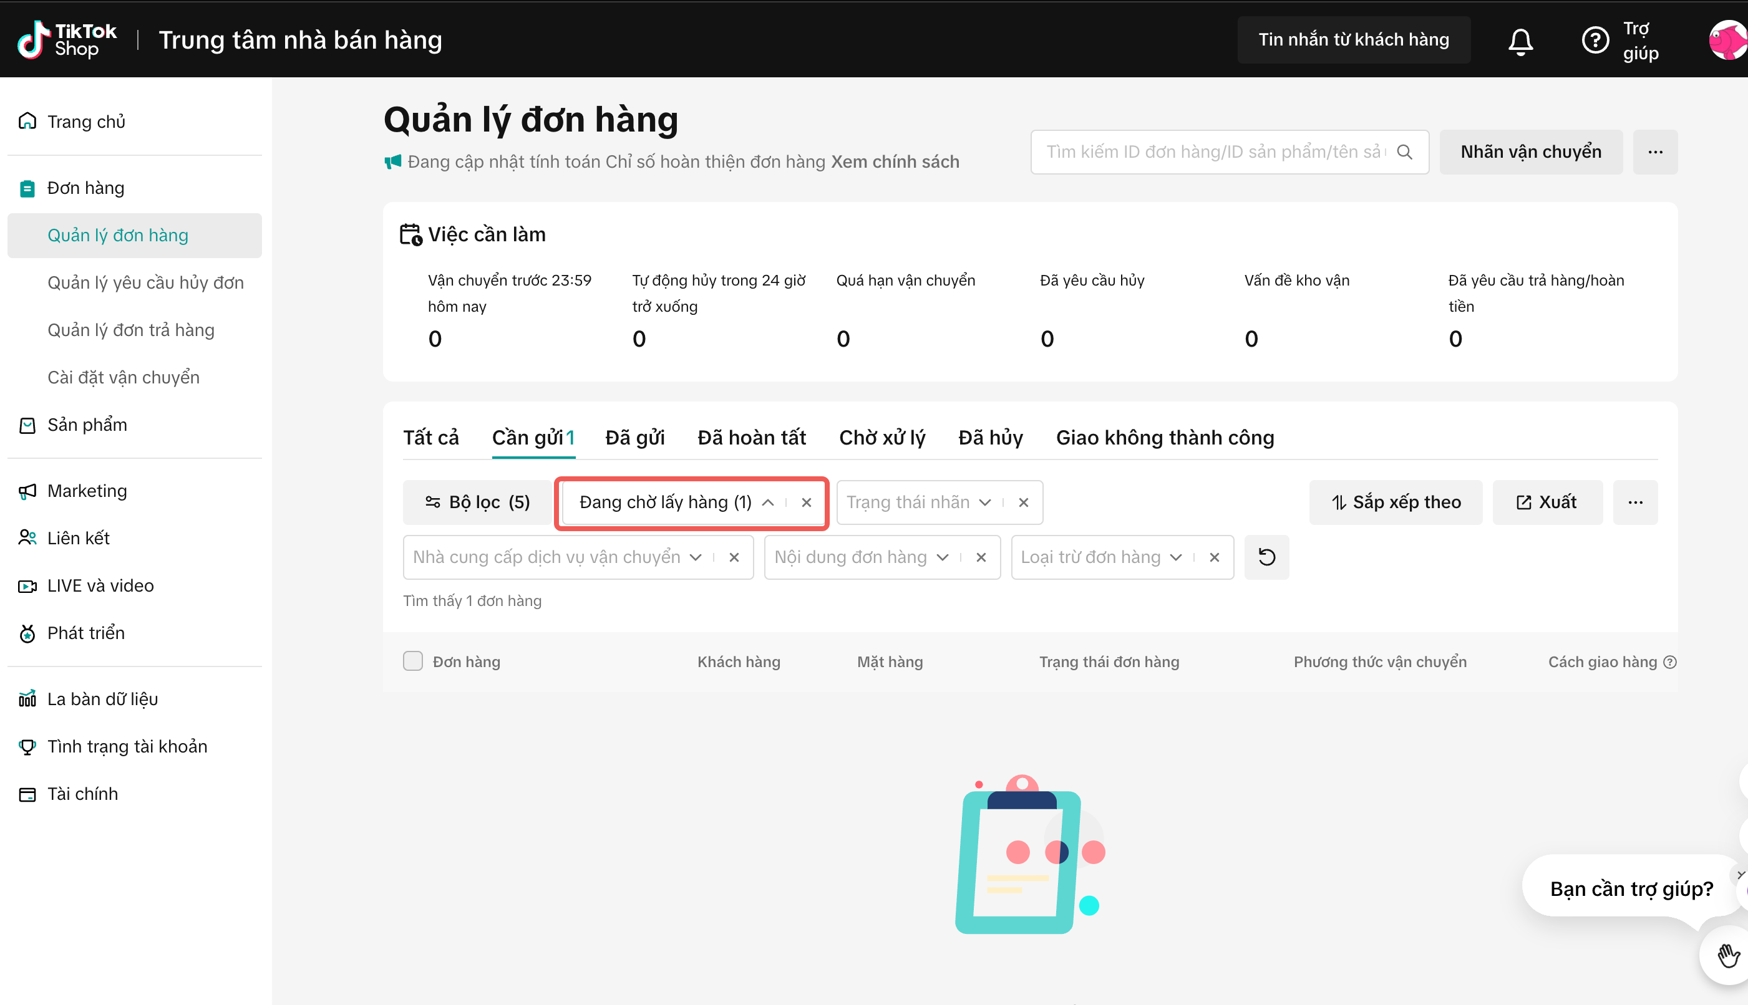Open the help question mark icon
Viewport: 1748px width, 1005px height.
tap(1595, 40)
